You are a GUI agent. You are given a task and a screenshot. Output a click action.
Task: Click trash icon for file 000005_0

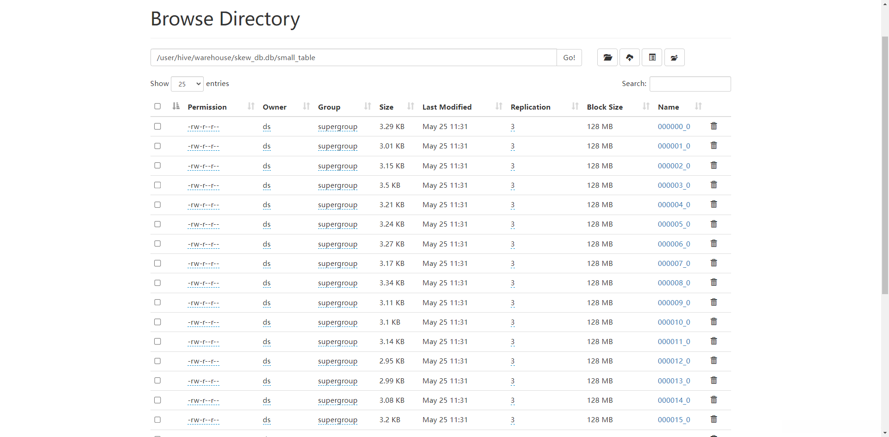tap(714, 224)
